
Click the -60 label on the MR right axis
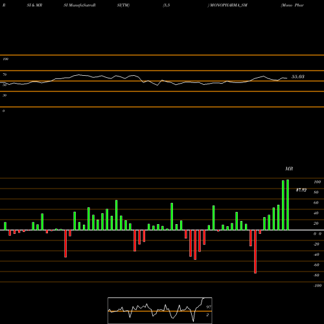click(316, 265)
